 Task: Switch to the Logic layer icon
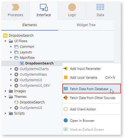click(x=72, y=7)
